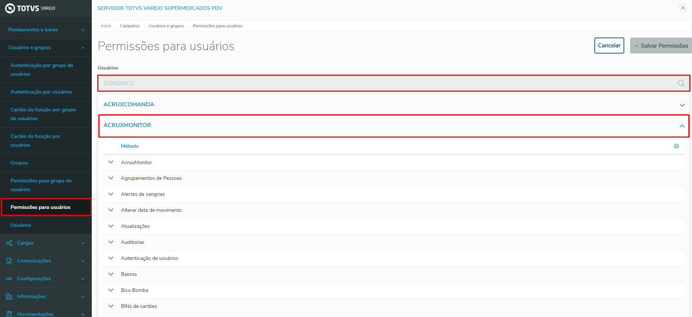
Task: Open the user profile icon
Action: [x=683, y=8]
